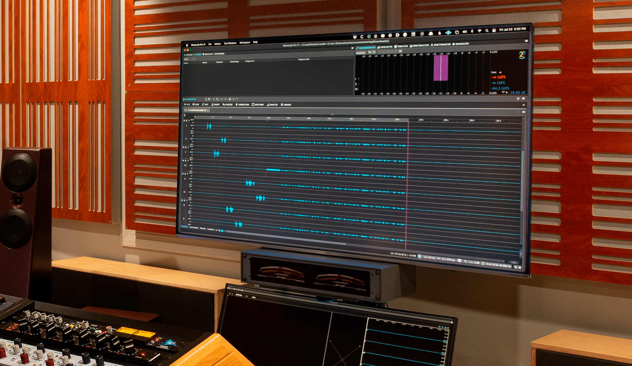The height and width of the screenshot is (366, 632).
Task: Click the rightmost star icon in status bar
Action: pyautogui.click(x=520, y=268)
